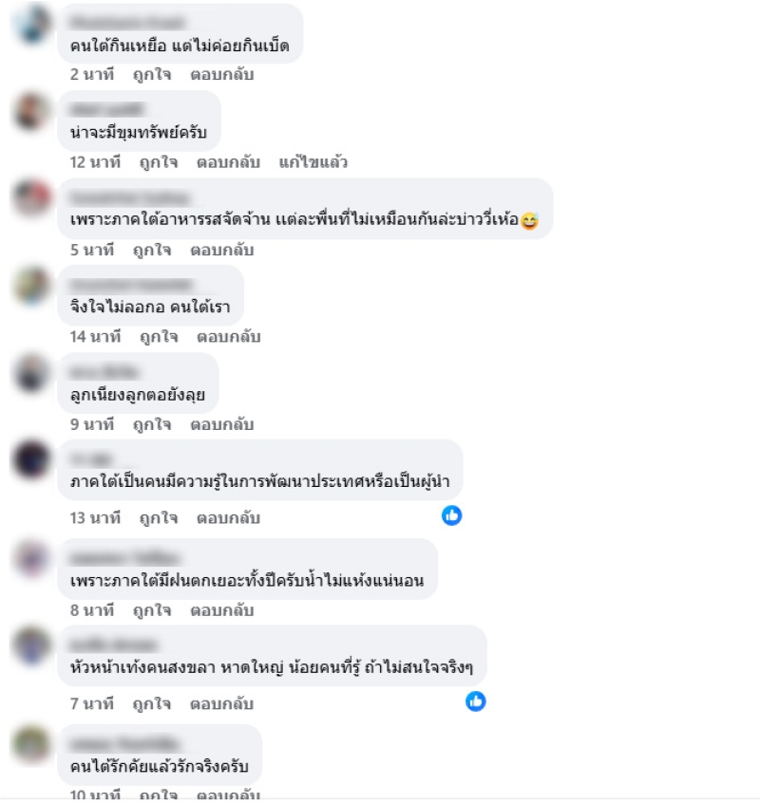Open avatar beside the ลูกเนียงลูกตอ comment
Screen dimensions: 760x804
(x=31, y=373)
